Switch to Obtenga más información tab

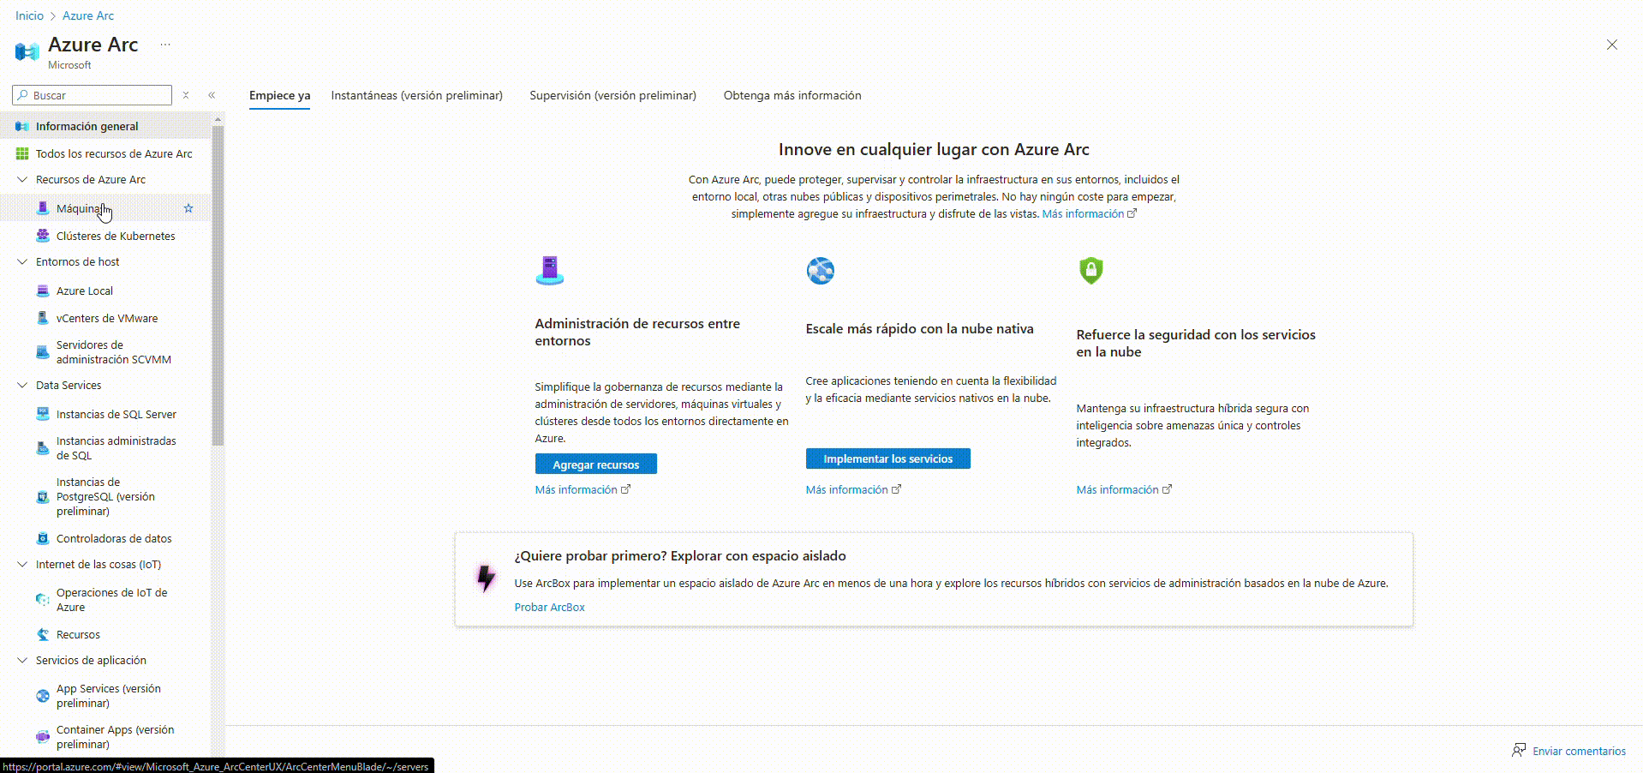[x=792, y=95]
